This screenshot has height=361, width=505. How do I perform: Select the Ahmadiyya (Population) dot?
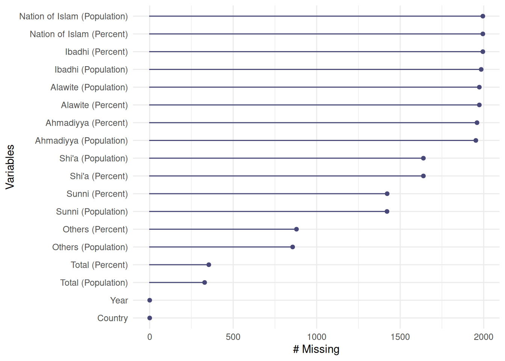pyautogui.click(x=476, y=140)
